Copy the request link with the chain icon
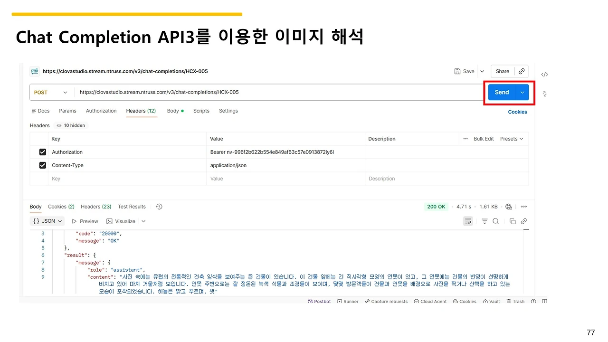Viewport: 608px width, 342px height. click(x=522, y=71)
